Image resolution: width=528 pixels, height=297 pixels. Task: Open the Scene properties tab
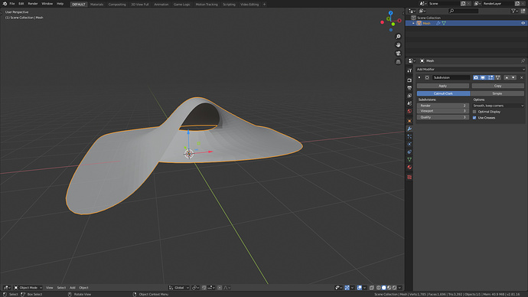tap(409, 103)
